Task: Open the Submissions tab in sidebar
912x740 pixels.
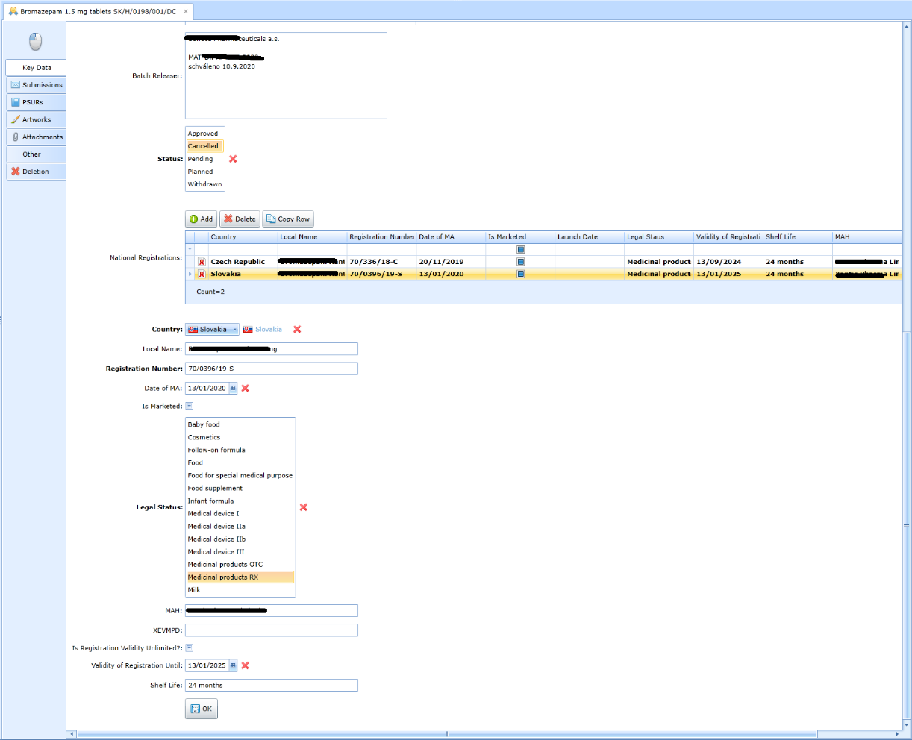Action: click(x=36, y=85)
